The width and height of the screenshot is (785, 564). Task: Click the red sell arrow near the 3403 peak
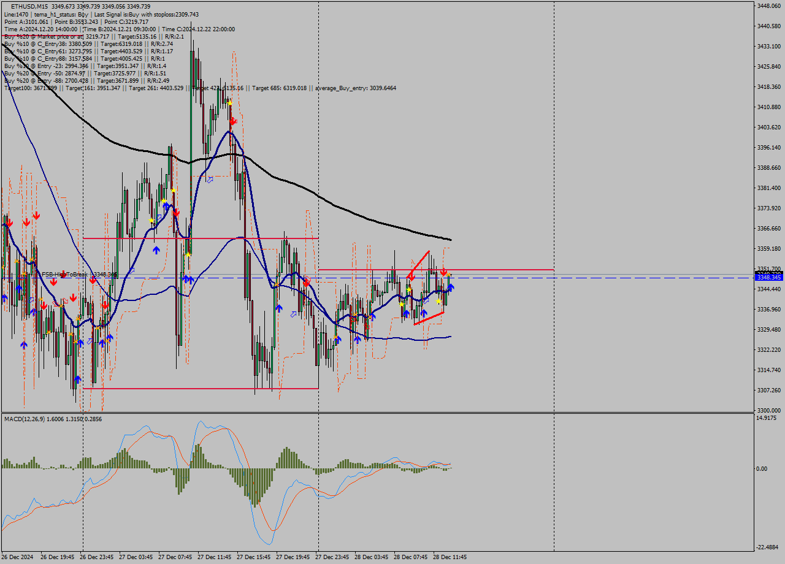point(233,121)
